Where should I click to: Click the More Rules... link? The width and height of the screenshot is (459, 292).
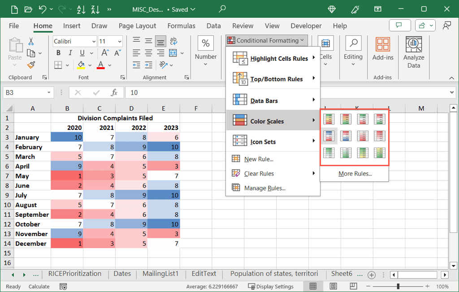coord(355,174)
